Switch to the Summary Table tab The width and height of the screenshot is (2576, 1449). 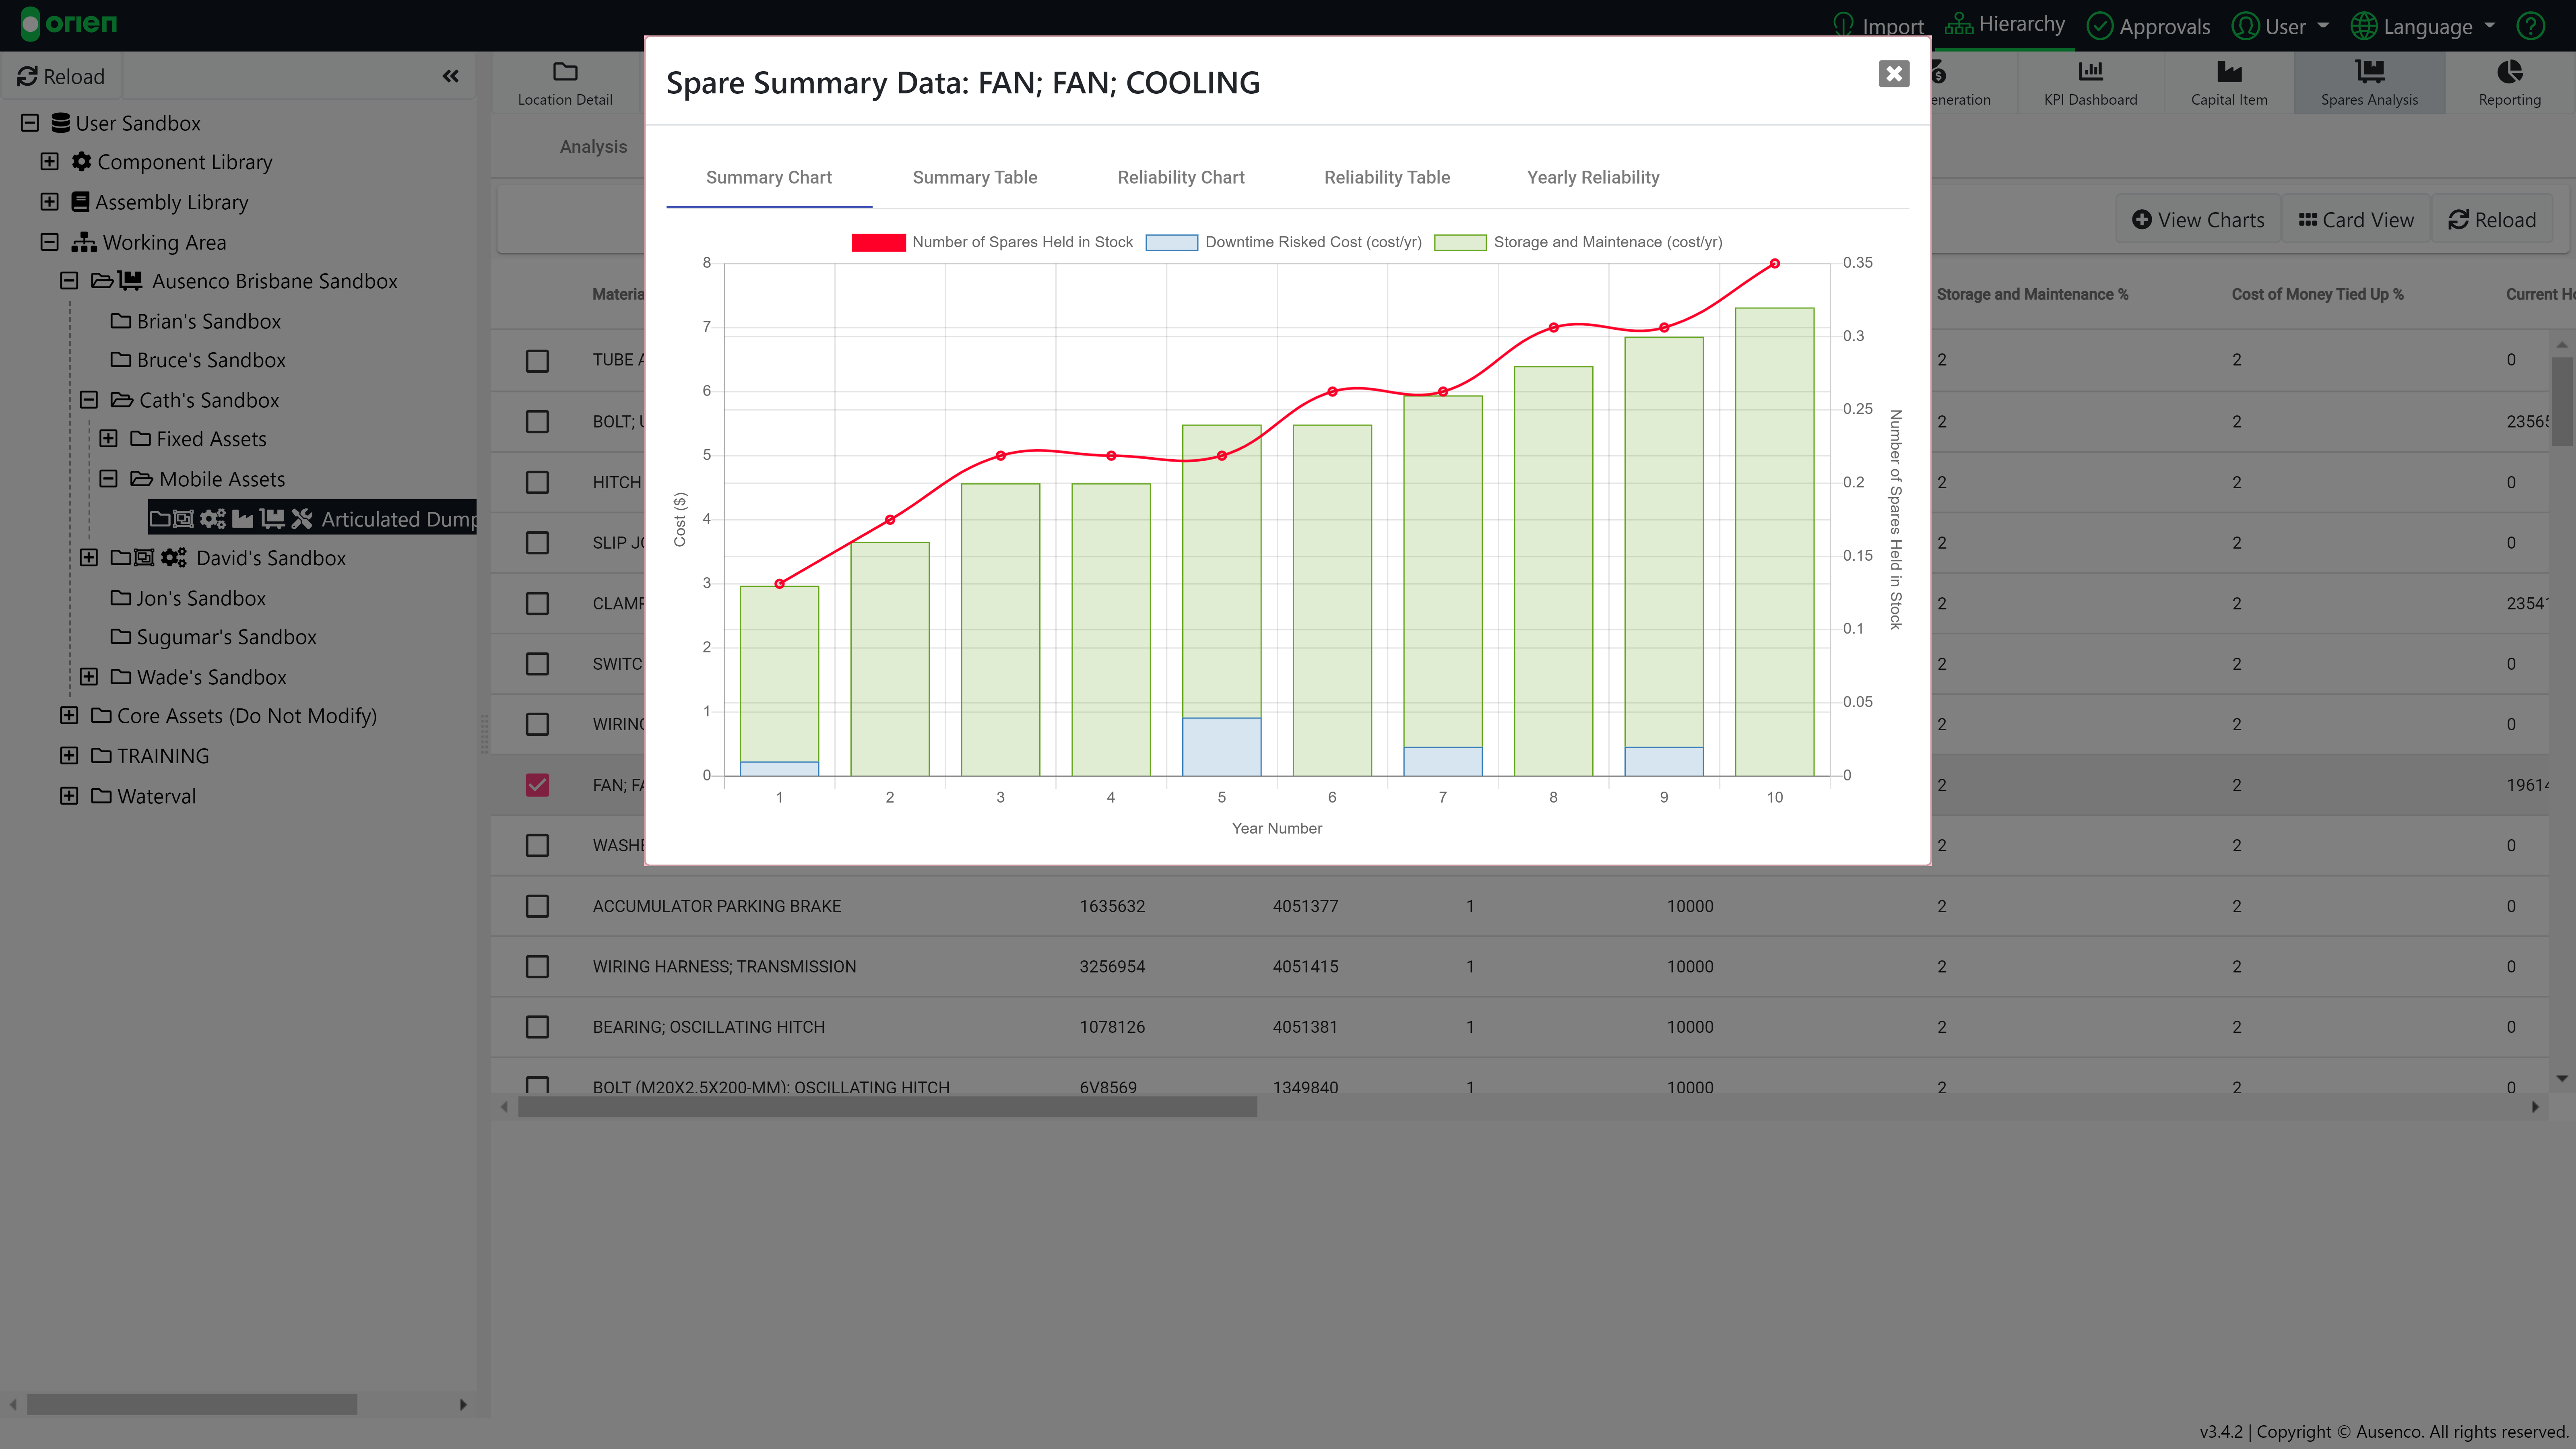pos(974,177)
